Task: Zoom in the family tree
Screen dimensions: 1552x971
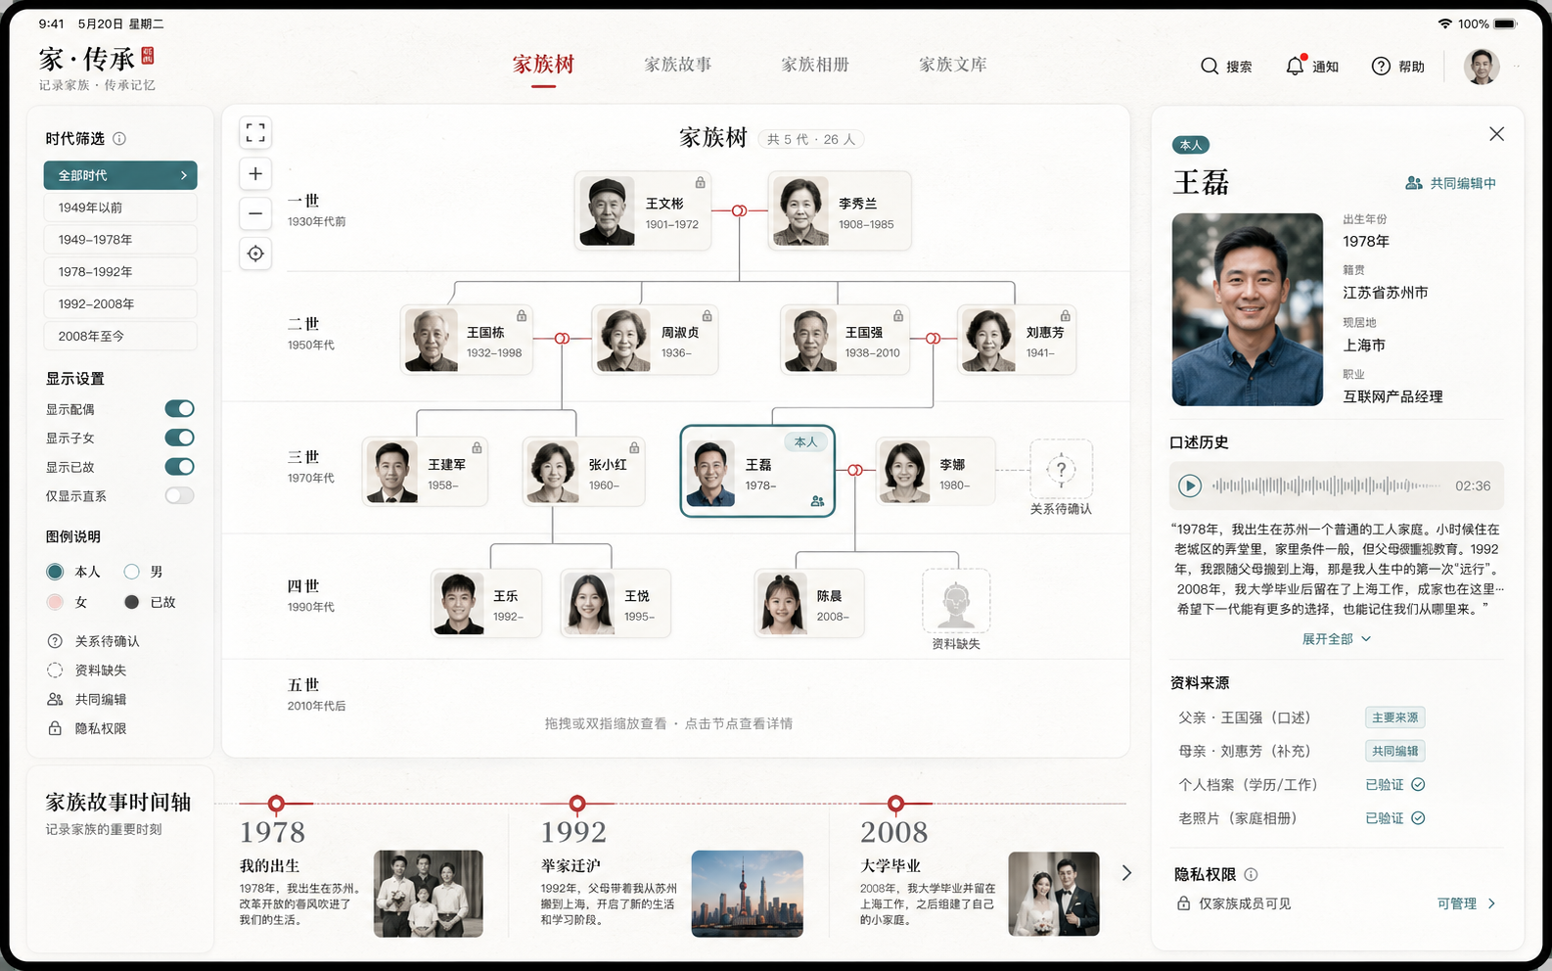Action: tap(255, 173)
